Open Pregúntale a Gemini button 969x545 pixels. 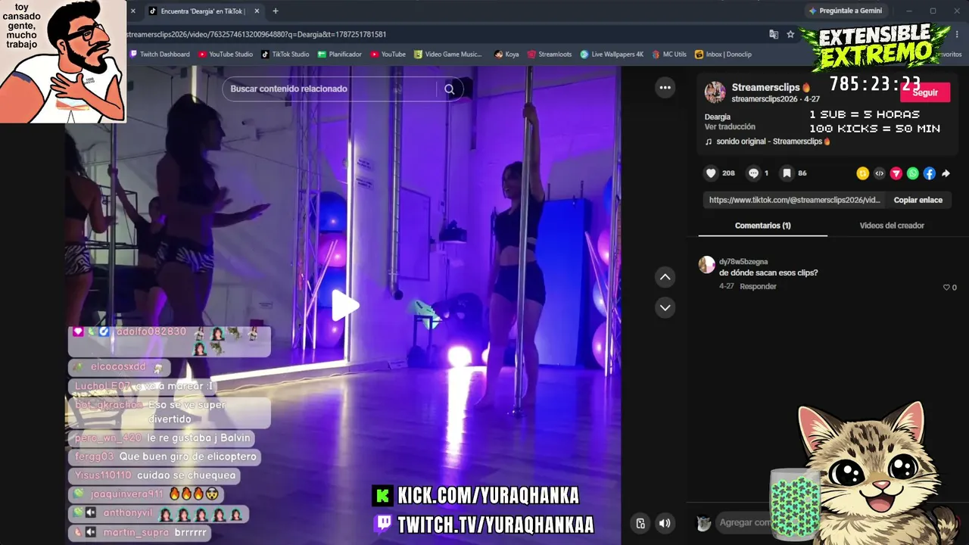[845, 11]
